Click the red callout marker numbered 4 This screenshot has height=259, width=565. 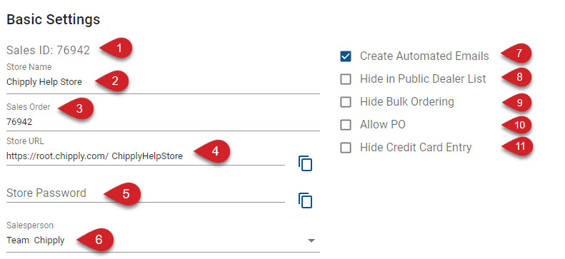click(x=212, y=151)
